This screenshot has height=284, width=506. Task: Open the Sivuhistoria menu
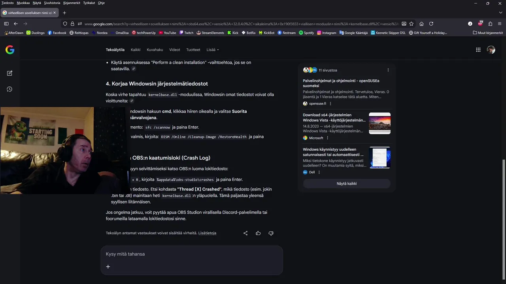coord(52,3)
